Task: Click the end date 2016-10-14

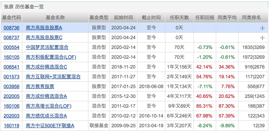Action: 151,116
